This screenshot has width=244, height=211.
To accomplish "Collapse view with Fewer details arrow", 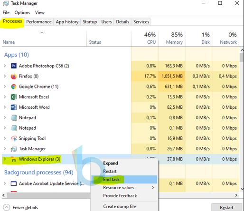I will tap(6, 207).
